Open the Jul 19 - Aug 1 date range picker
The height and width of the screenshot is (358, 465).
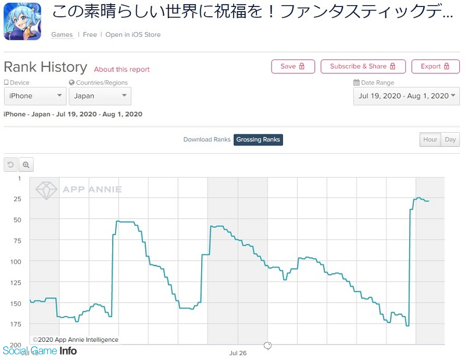coord(406,96)
